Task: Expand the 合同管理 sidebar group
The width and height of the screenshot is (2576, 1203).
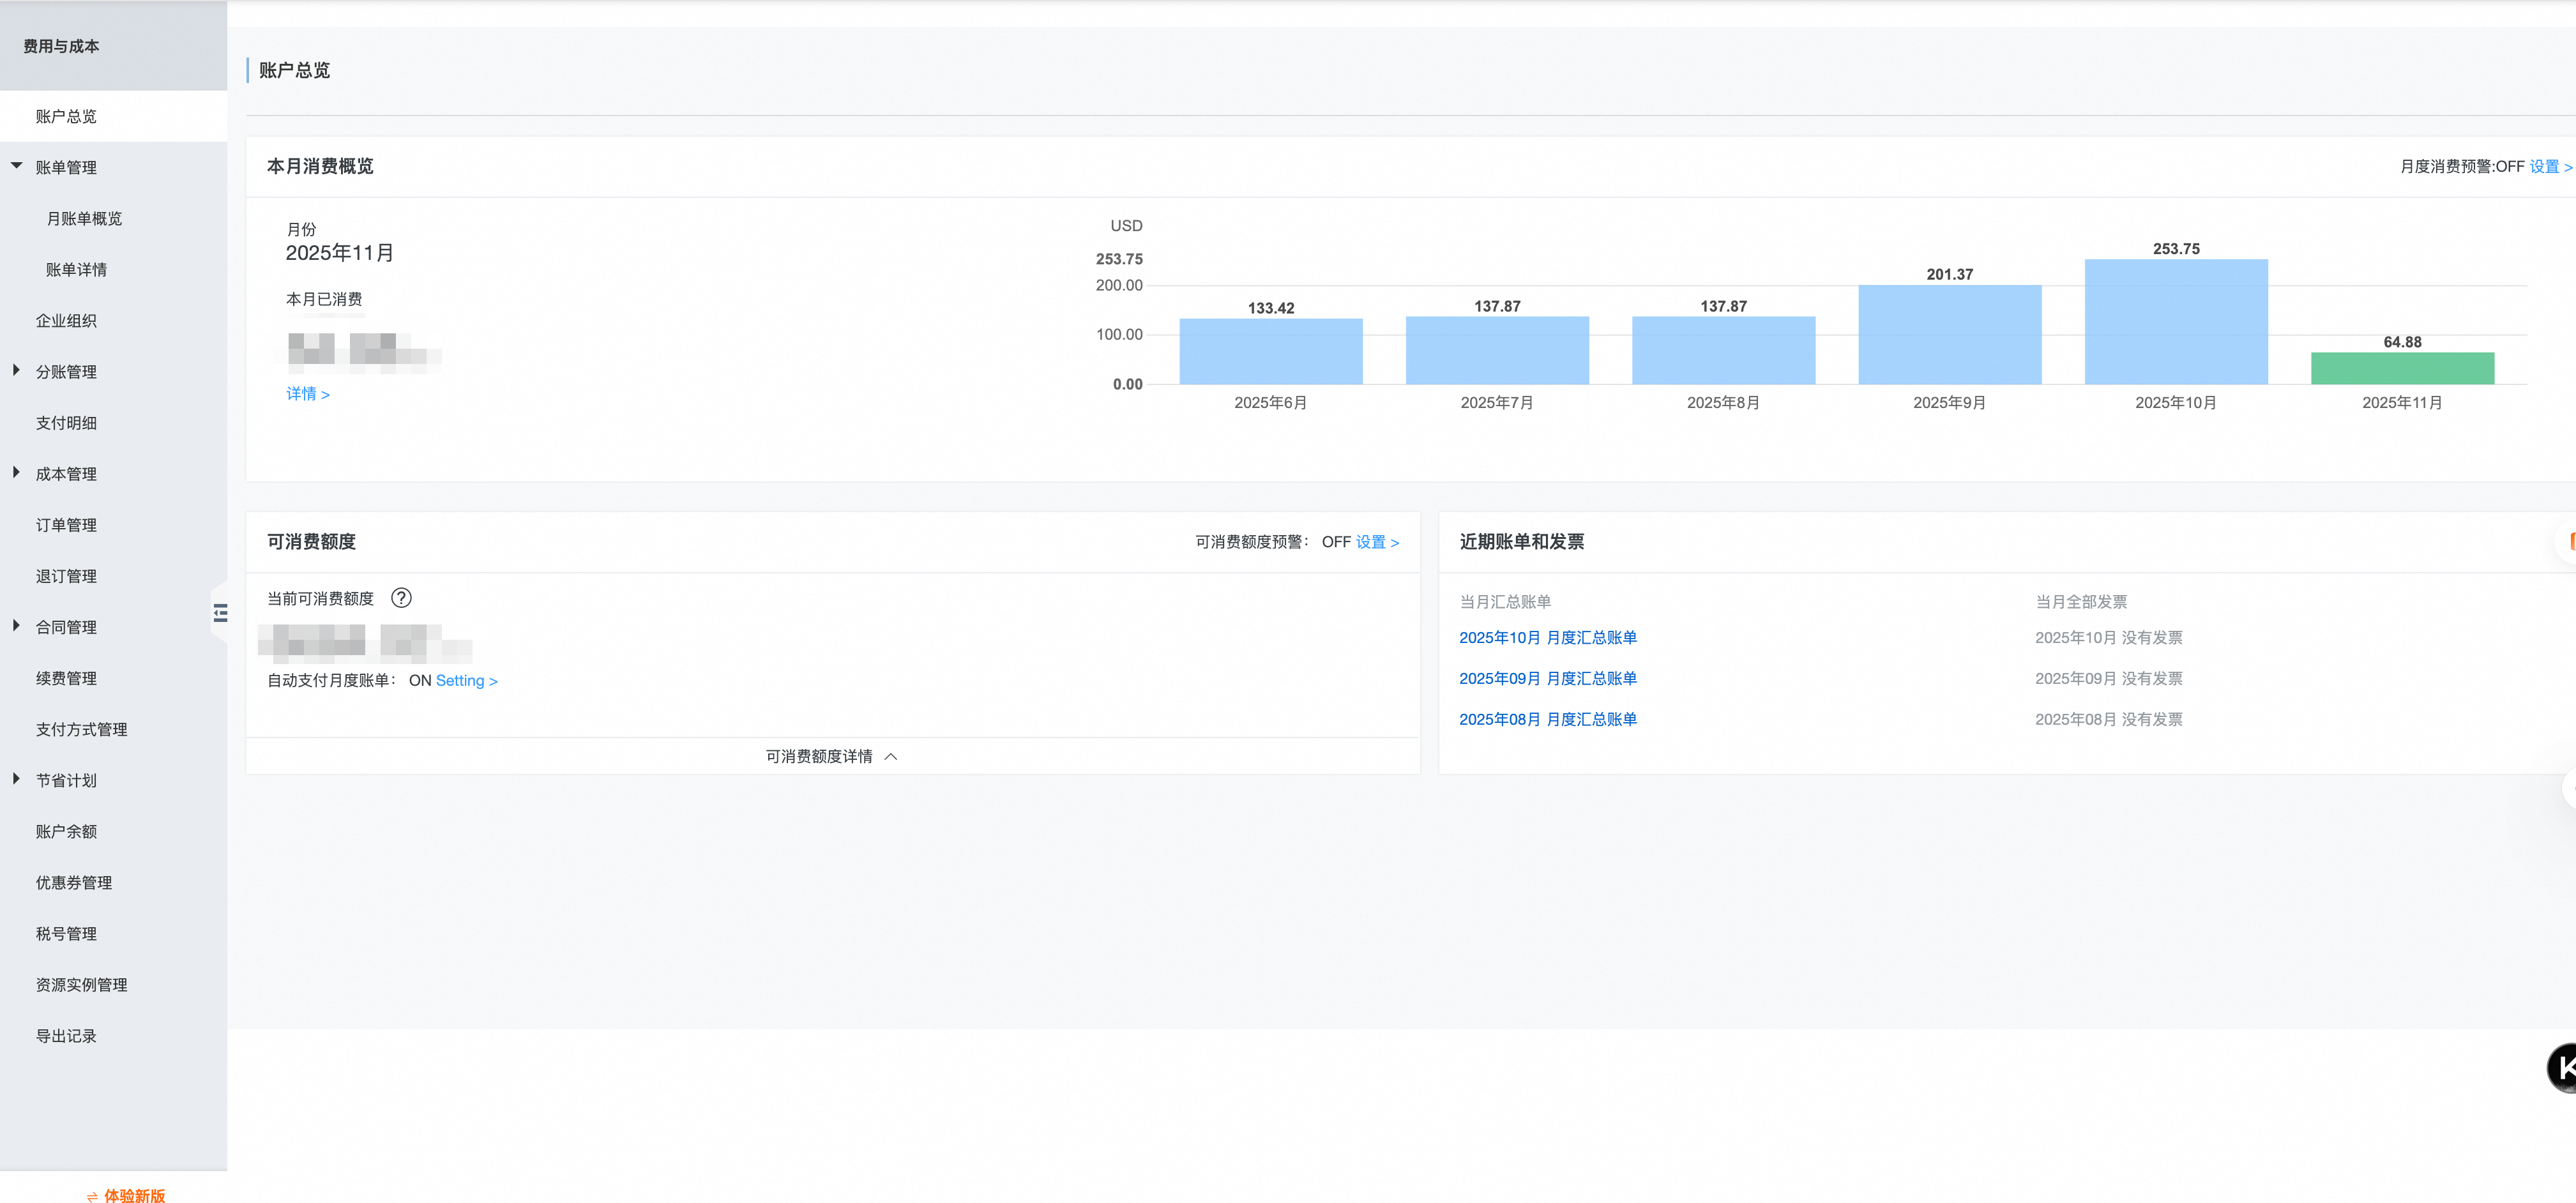Action: click(x=17, y=626)
